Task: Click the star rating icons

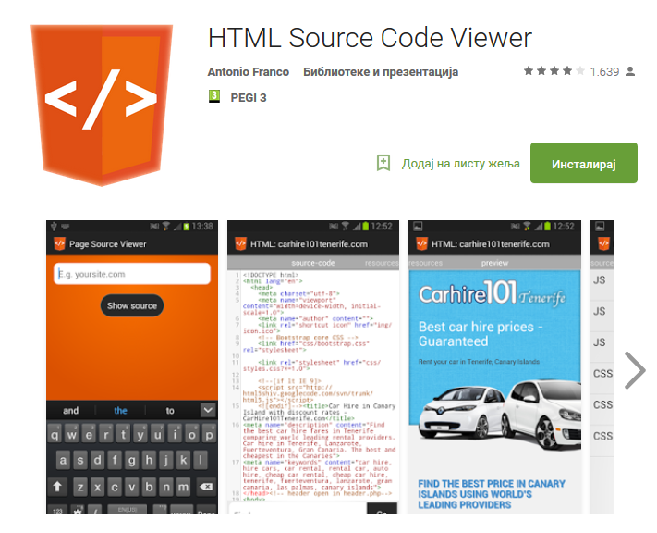Action: 554,71
